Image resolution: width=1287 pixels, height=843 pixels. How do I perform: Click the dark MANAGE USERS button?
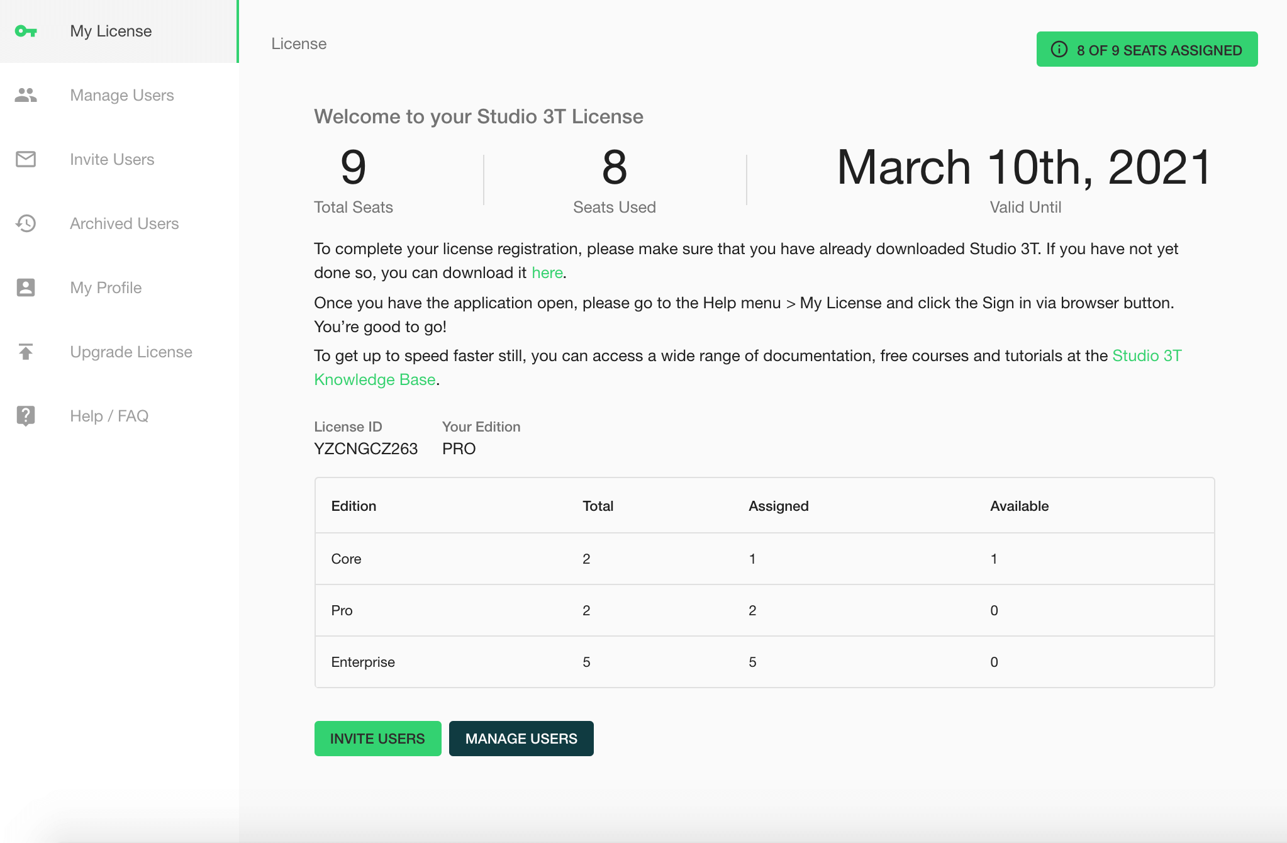tap(521, 739)
